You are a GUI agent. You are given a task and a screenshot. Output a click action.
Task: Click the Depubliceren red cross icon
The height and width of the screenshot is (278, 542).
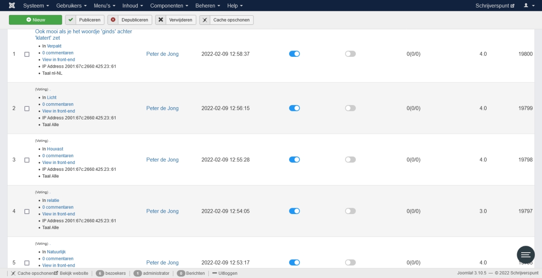pyautogui.click(x=113, y=20)
